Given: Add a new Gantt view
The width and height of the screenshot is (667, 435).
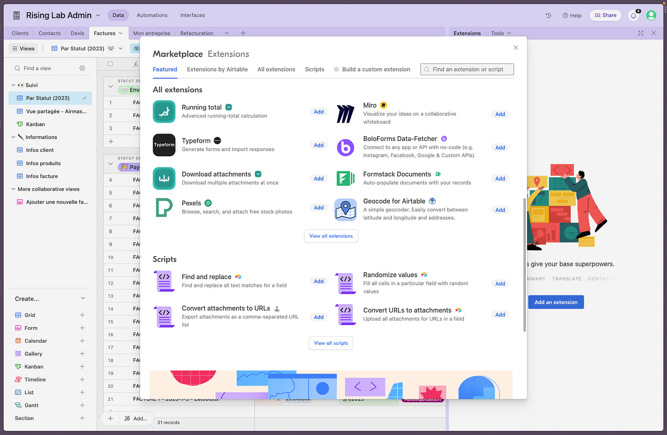Looking at the screenshot, I should pyautogui.click(x=82, y=405).
